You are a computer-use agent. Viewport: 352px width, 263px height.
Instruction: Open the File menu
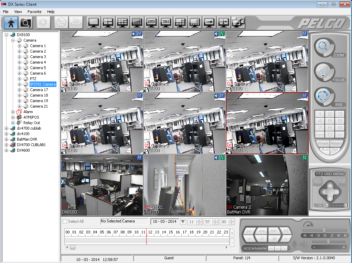(x=6, y=12)
